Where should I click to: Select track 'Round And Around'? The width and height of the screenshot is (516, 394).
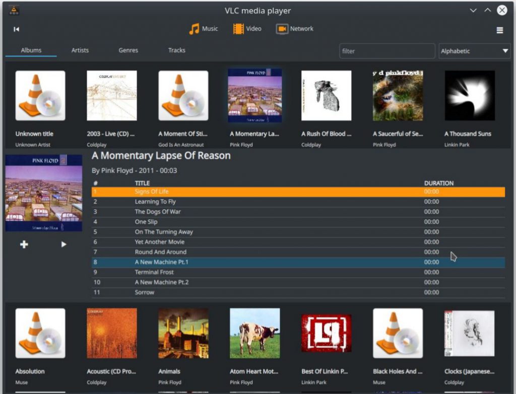[298, 252]
